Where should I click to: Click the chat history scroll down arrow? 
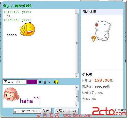tap(77, 76)
